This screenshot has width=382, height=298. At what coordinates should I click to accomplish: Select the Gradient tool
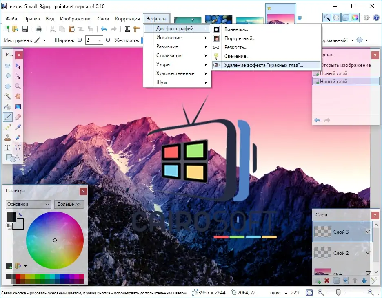point(18,107)
